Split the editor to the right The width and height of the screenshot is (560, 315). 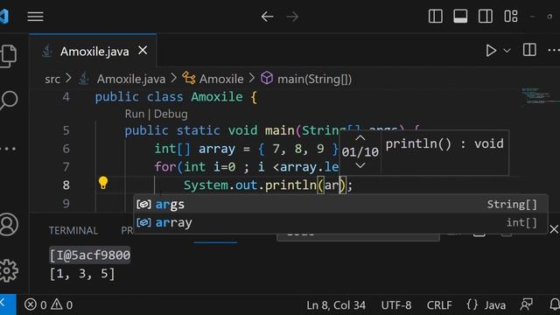click(529, 50)
